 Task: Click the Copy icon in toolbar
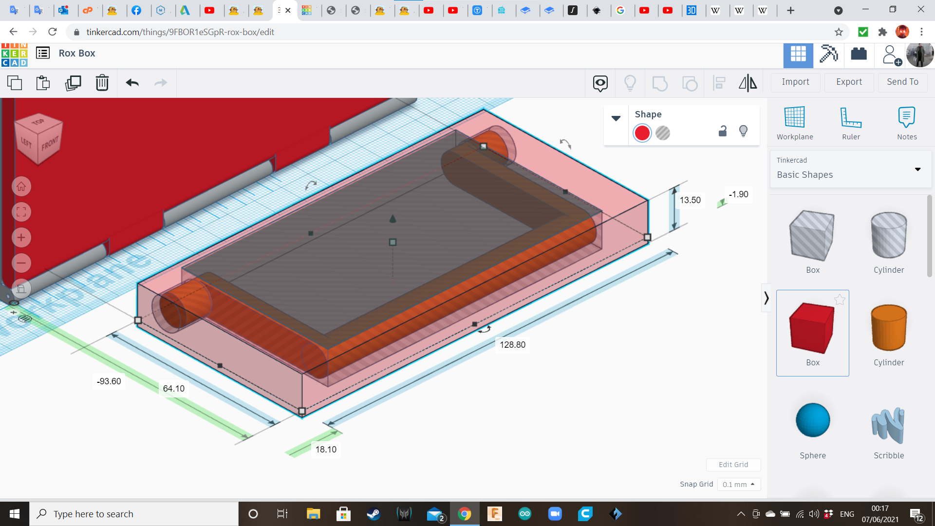coord(15,83)
